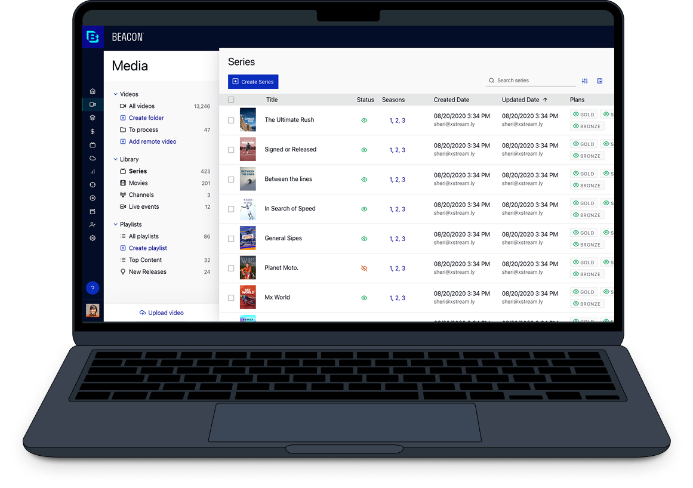Click the Create Series button
The image size is (693, 488).
(x=252, y=81)
